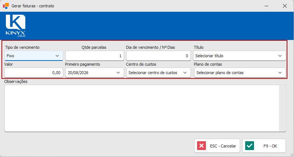Click the 'Tipo de vencimento' label
294x157 pixels.
click(22, 47)
